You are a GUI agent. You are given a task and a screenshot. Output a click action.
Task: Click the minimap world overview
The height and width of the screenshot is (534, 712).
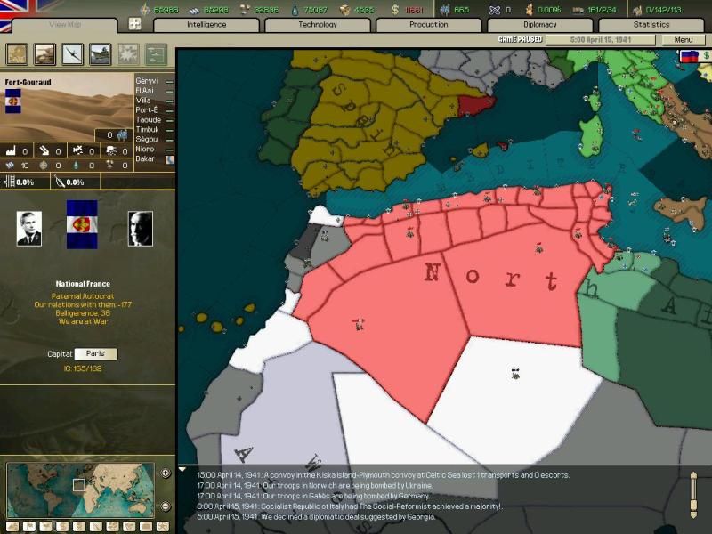80,490
